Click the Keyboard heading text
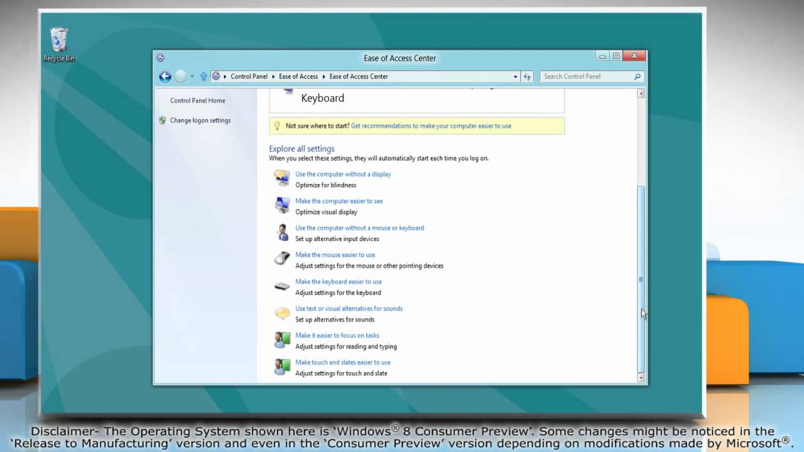The image size is (804, 452). pyautogui.click(x=323, y=98)
